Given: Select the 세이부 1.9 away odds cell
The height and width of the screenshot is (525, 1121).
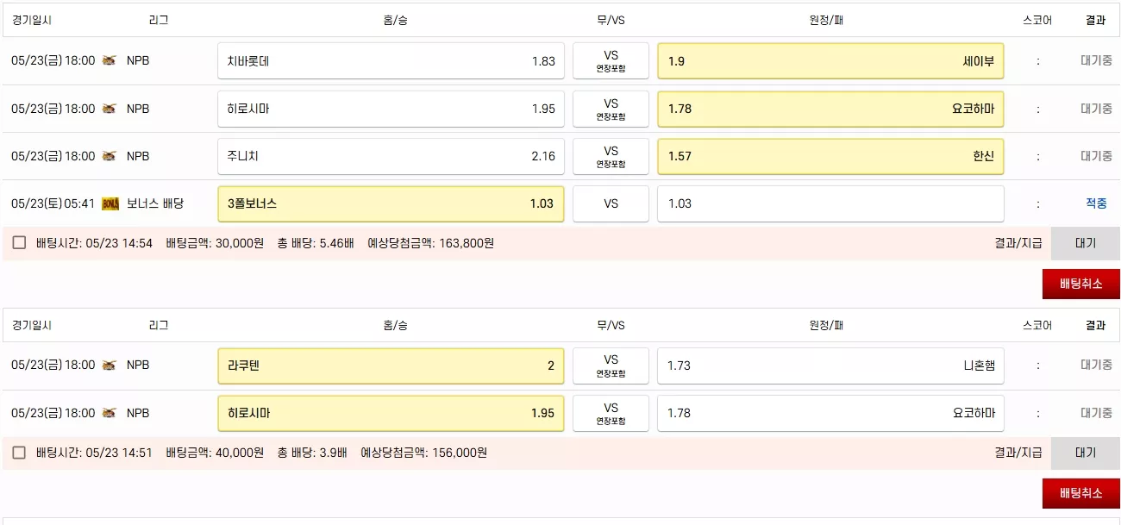Looking at the screenshot, I should 830,61.
